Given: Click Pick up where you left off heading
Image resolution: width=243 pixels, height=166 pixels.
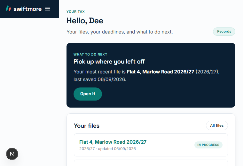Looking at the screenshot, I should [109, 62].
